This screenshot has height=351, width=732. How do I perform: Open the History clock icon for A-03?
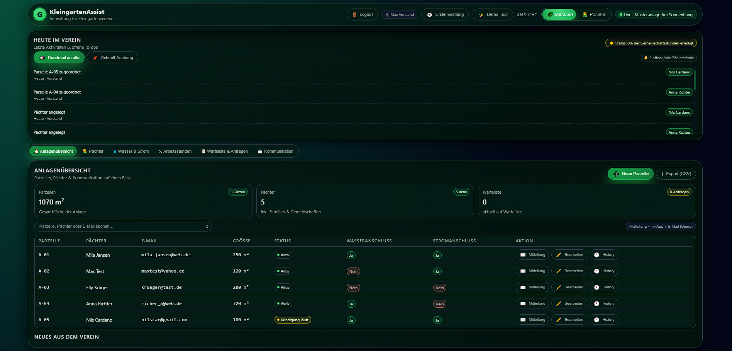coord(596,288)
